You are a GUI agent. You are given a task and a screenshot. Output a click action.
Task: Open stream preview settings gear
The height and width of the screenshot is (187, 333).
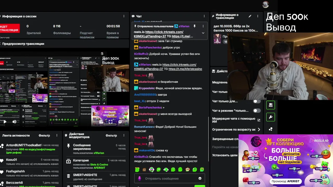point(120,122)
